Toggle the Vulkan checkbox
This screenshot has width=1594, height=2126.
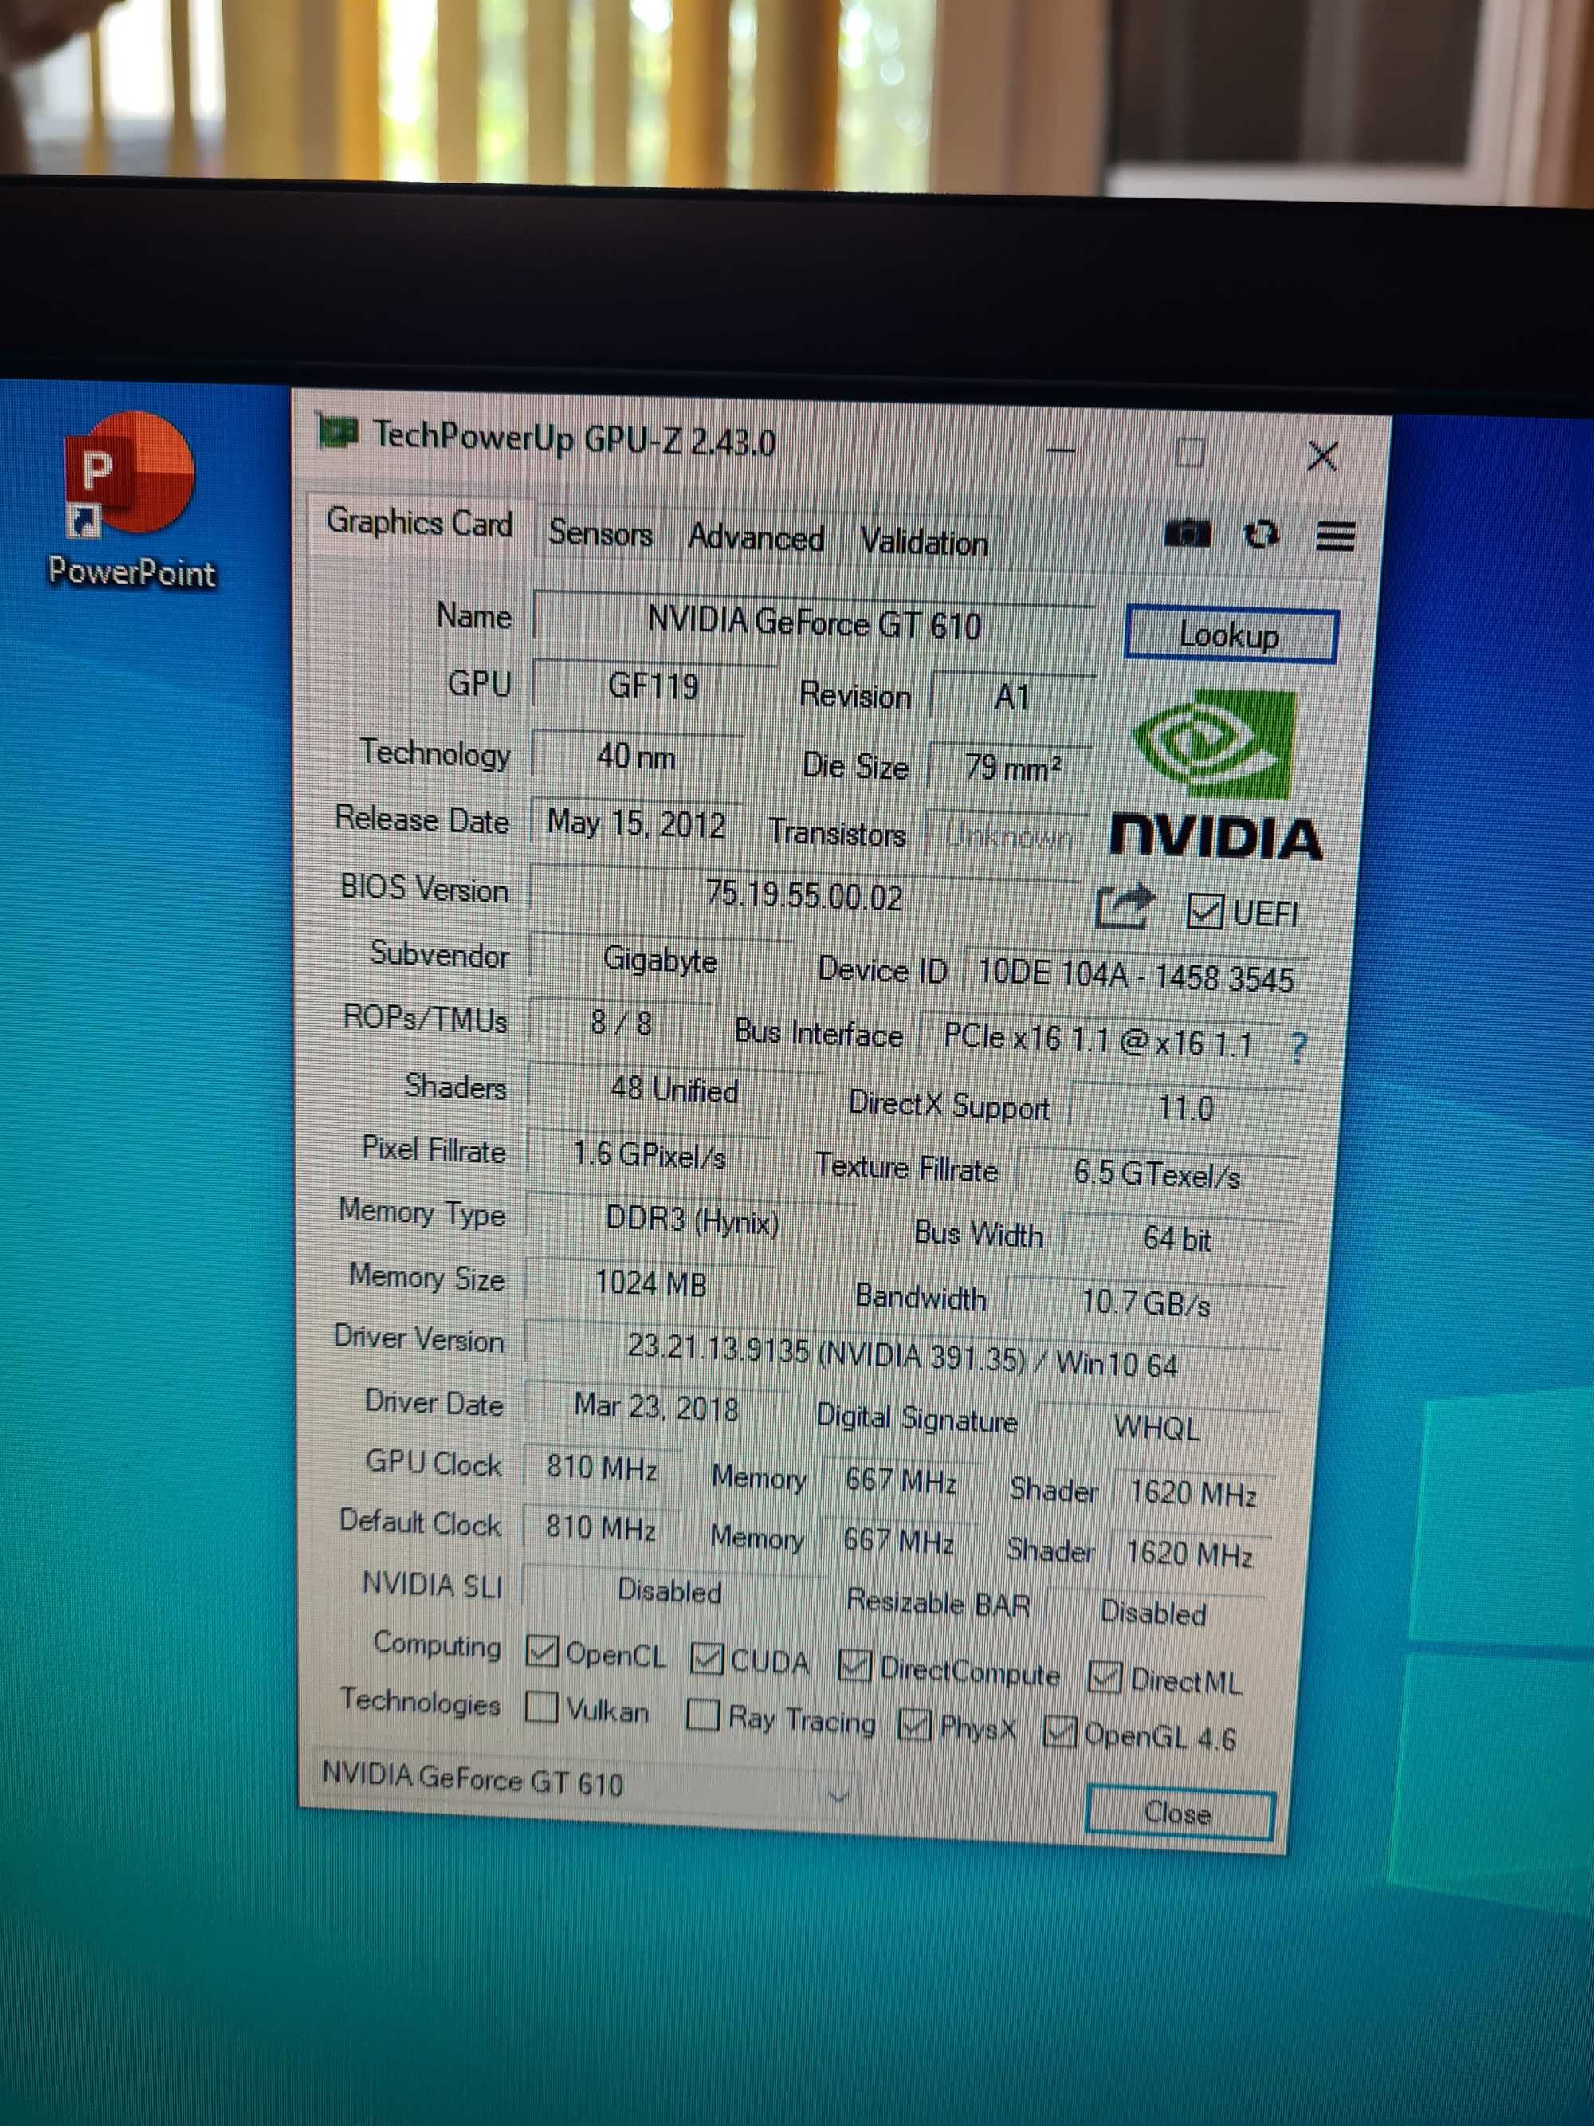click(x=541, y=1707)
